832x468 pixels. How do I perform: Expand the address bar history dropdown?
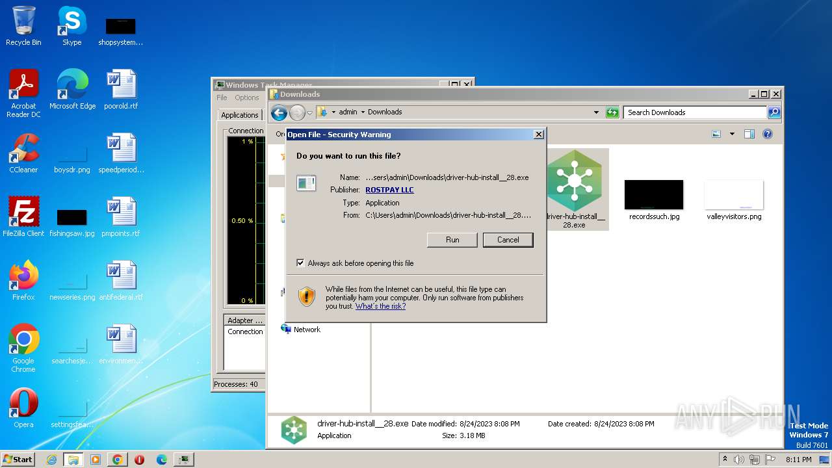tap(596, 112)
